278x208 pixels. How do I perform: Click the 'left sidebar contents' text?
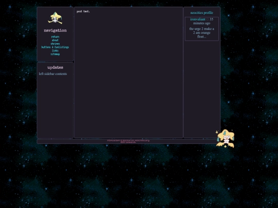pos(53,74)
